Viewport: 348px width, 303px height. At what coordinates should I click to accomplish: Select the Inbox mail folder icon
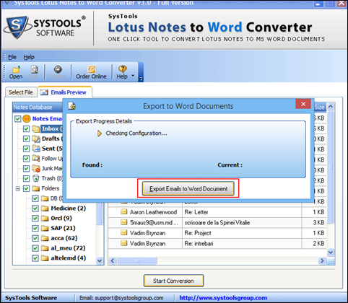[36, 129]
